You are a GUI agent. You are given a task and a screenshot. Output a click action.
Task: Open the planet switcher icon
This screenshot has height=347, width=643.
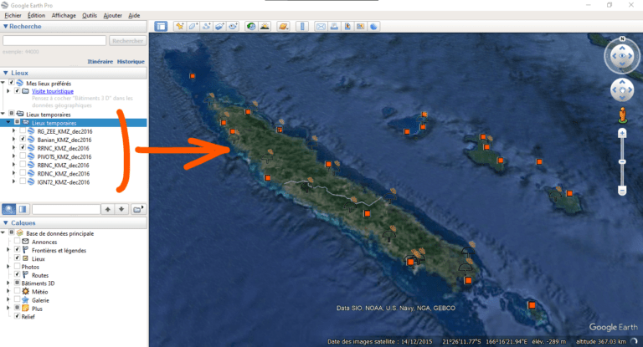(x=283, y=27)
